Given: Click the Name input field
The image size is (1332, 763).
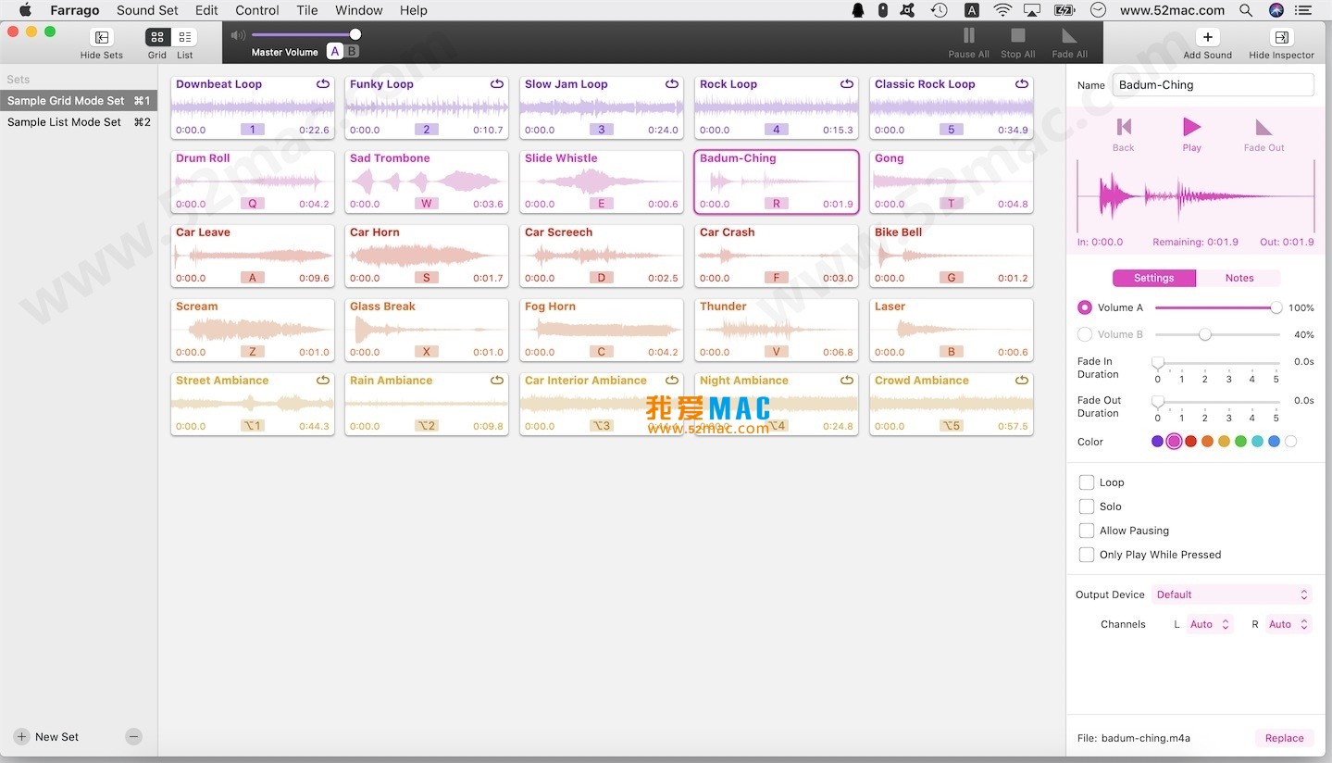Looking at the screenshot, I should point(1213,84).
